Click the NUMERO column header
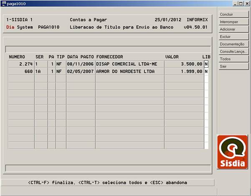 pyautogui.click(x=17, y=57)
